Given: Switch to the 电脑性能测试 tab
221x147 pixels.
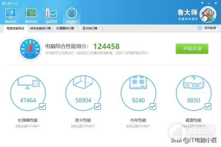Looking at the screenshot, I should pos(15,28).
